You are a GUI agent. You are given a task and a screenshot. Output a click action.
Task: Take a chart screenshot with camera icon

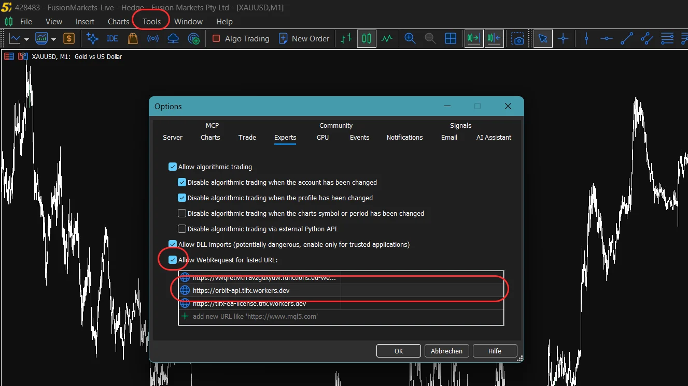[x=517, y=38]
